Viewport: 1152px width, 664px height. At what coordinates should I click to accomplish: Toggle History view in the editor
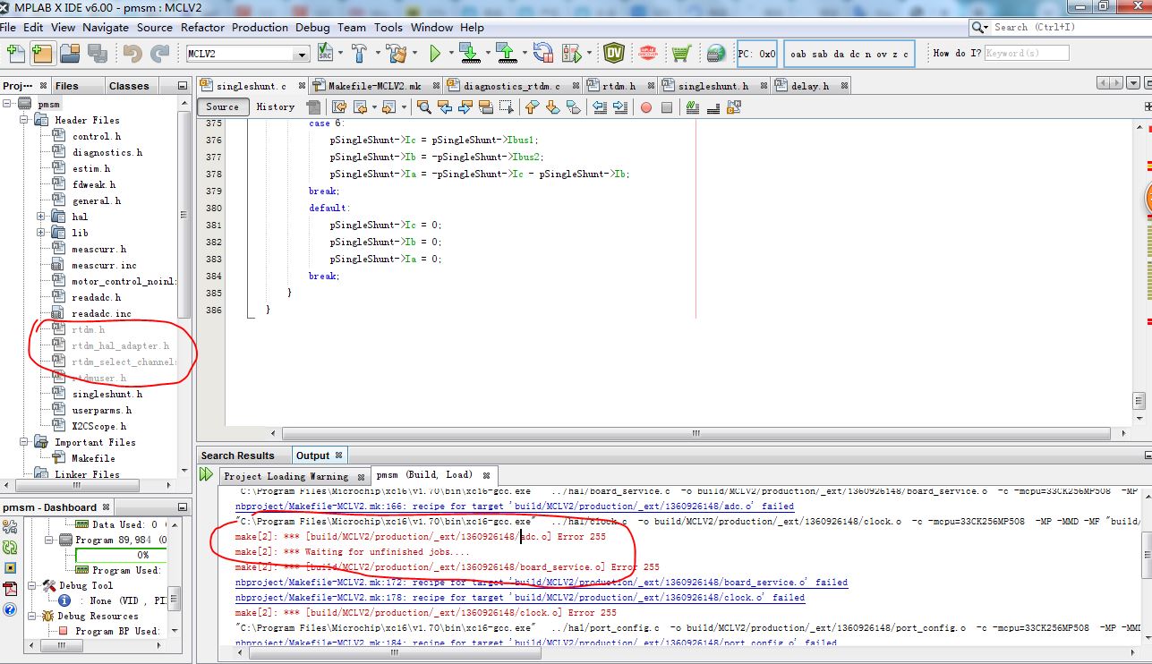pos(276,106)
